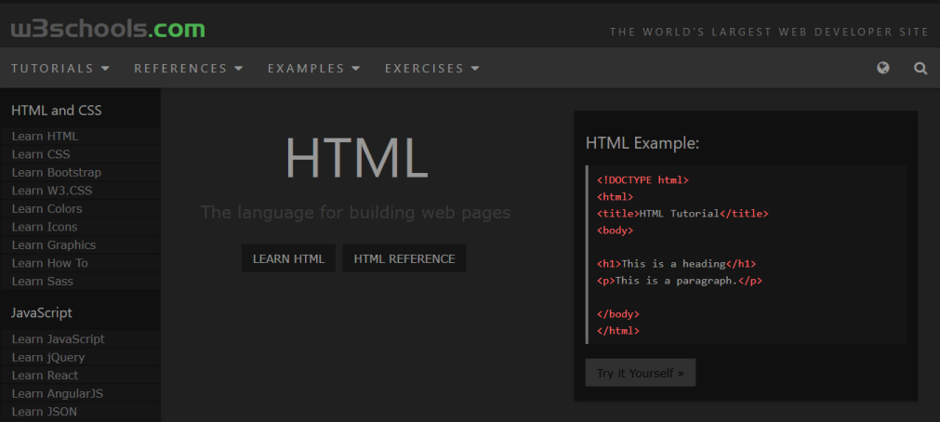Click the JavaScript sidebar section heading
The image size is (940, 422).
point(41,312)
